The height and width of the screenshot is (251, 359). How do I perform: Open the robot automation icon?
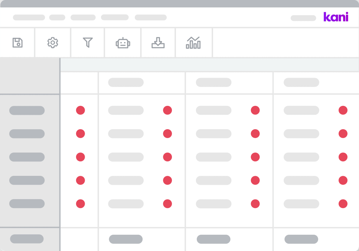pyautogui.click(x=123, y=43)
